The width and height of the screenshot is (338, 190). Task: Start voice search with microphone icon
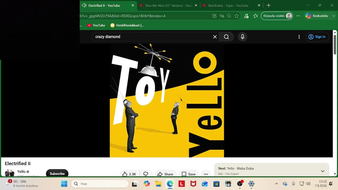(x=243, y=37)
